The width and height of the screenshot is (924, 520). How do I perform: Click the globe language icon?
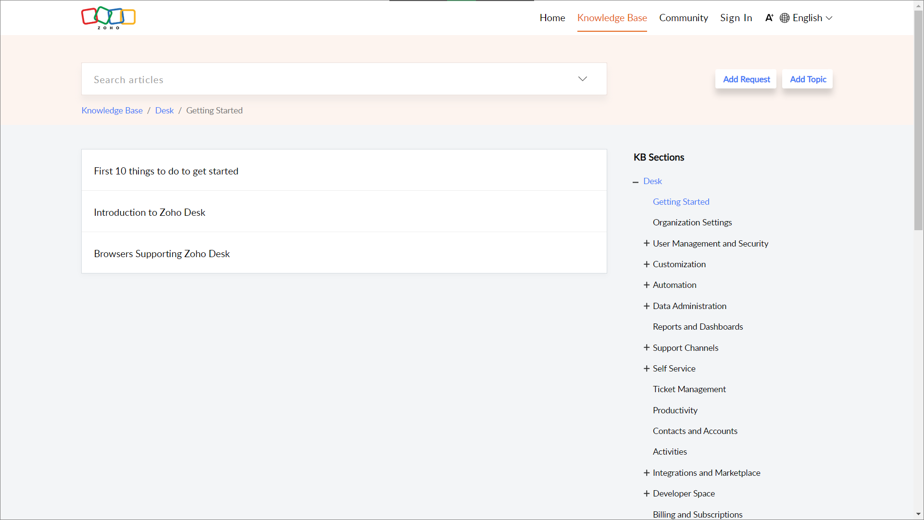(x=785, y=18)
